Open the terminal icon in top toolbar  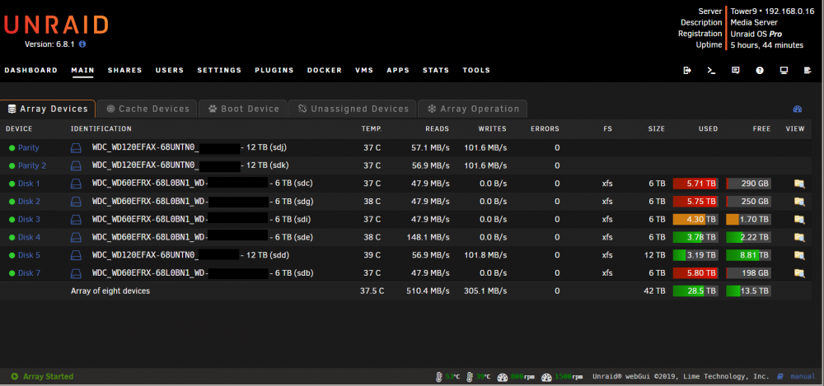711,71
